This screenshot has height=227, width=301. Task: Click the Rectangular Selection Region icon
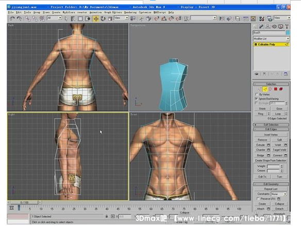(80, 18)
